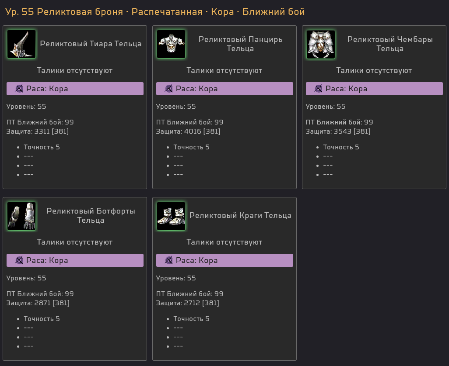
Task: Open the Реликтовый Тиара Тельца title
Action: pyautogui.click(x=91, y=44)
